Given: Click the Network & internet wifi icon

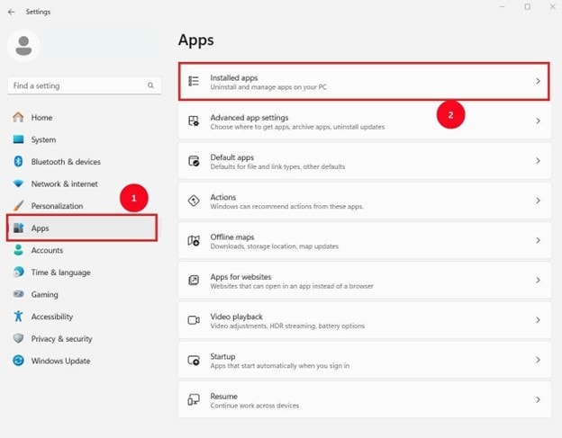Looking at the screenshot, I should pyautogui.click(x=18, y=183).
